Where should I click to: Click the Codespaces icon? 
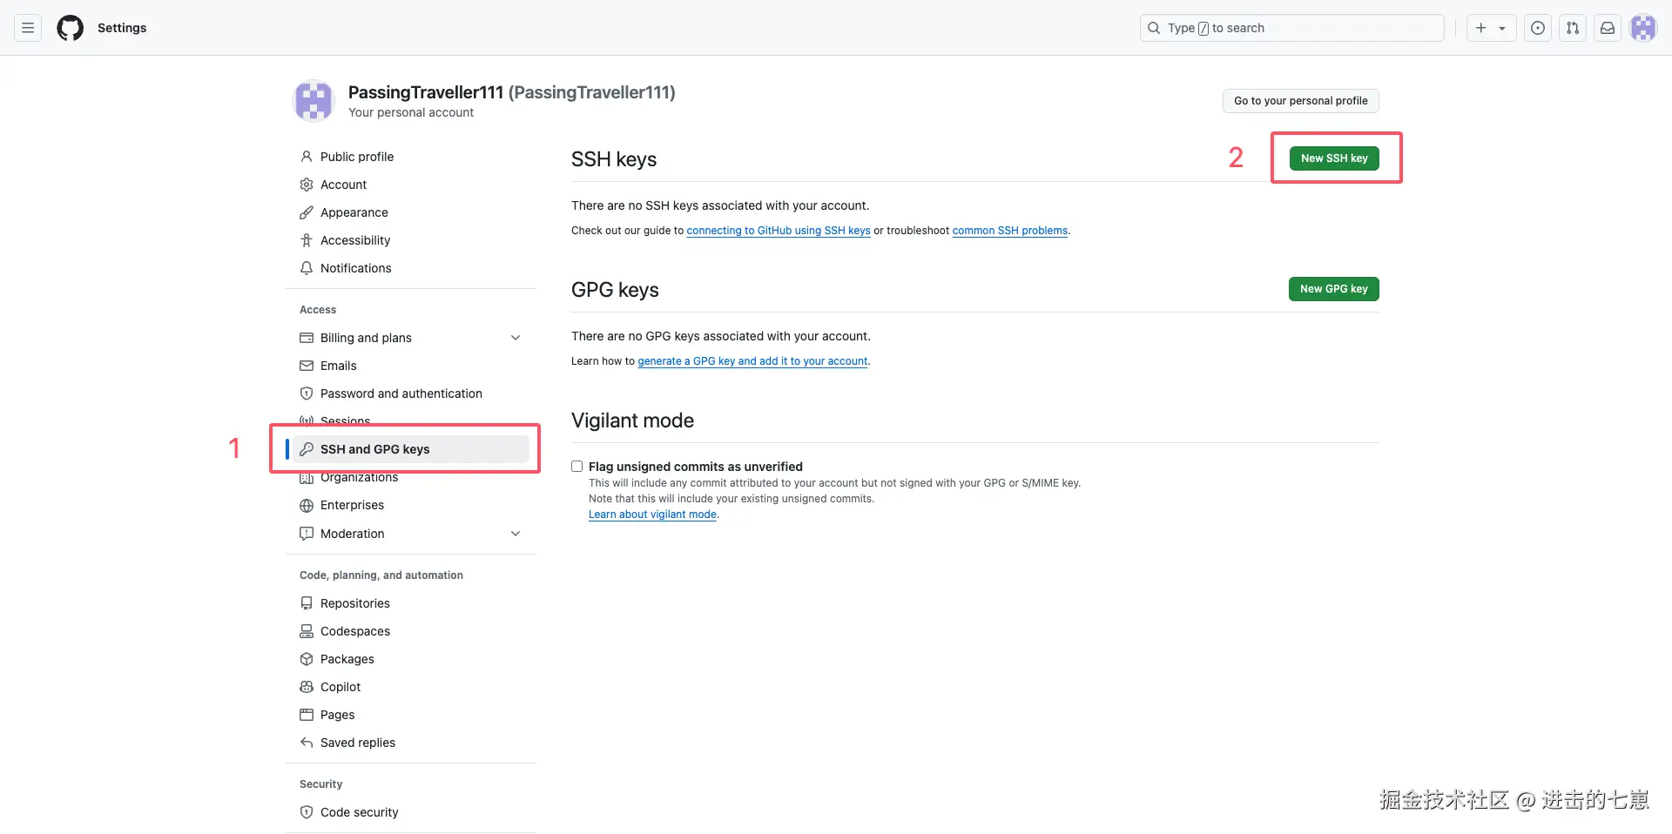tap(307, 631)
